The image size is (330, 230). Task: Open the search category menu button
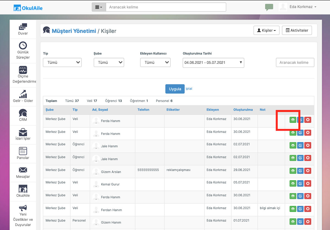point(99,7)
